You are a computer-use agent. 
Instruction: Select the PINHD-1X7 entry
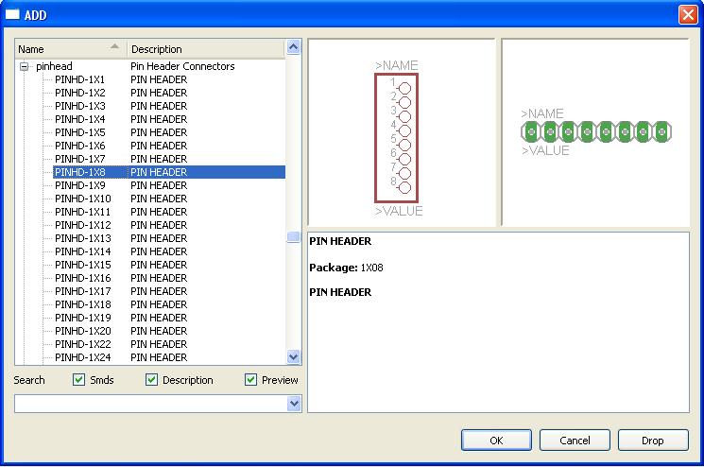[80, 159]
